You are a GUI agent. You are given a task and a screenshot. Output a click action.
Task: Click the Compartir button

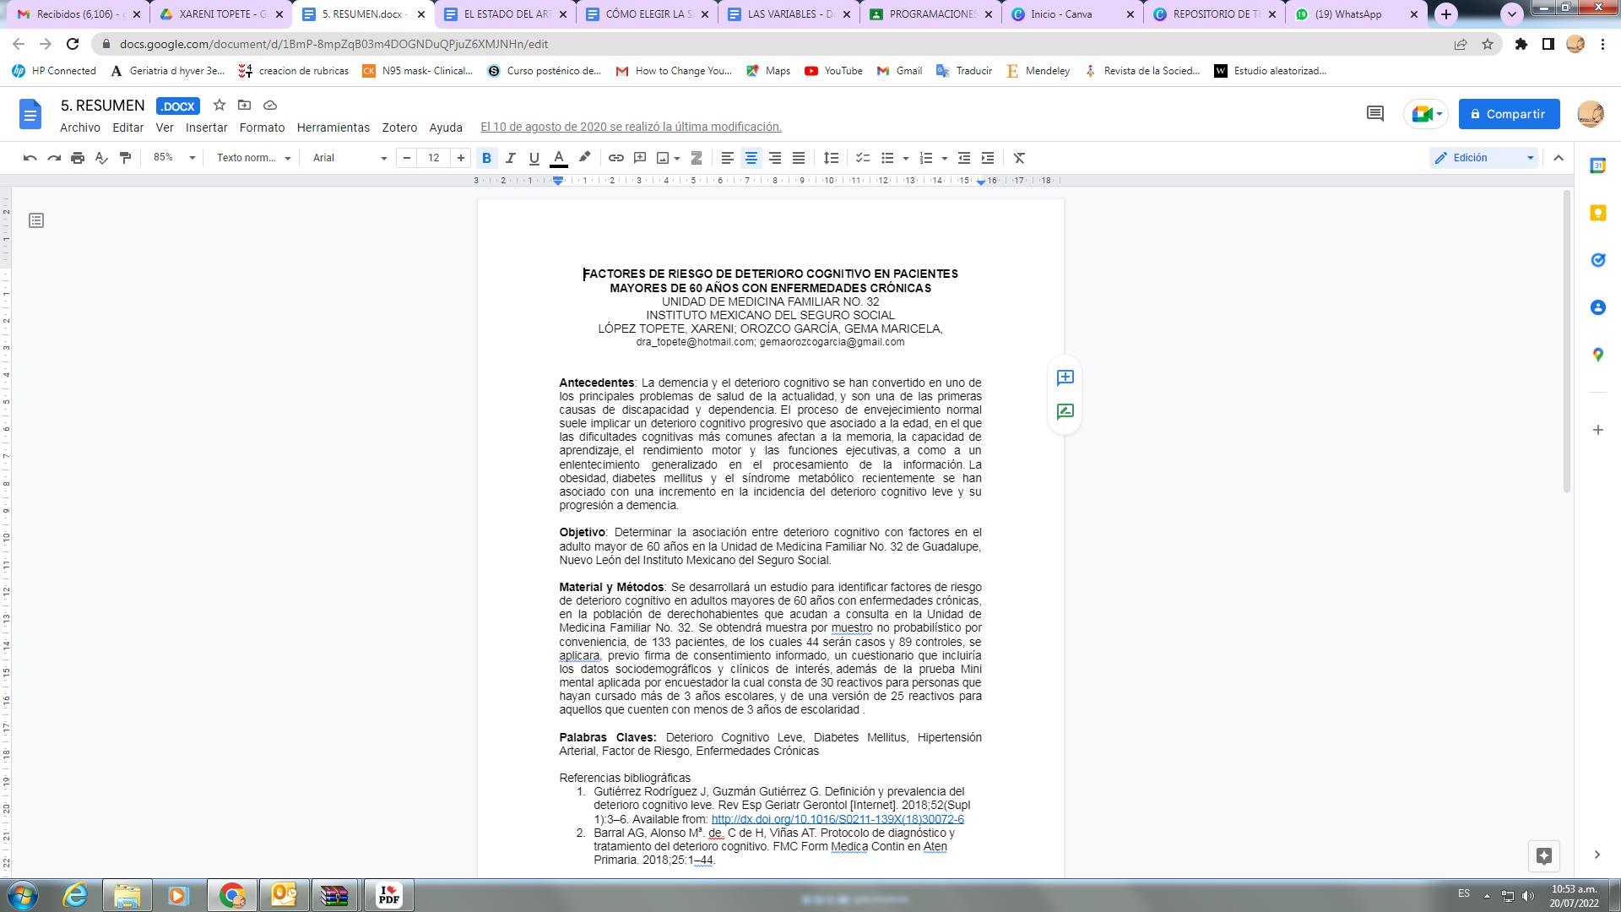click(1510, 114)
